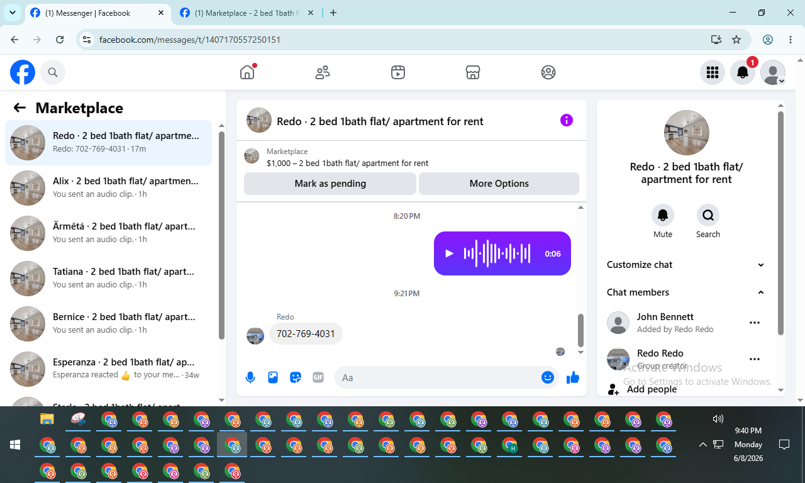Show hidden system tray icons

(703, 445)
